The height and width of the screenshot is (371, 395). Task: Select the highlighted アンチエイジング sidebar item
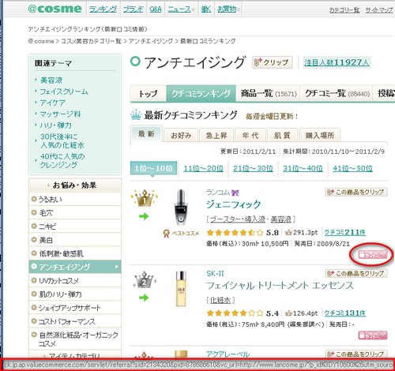coord(75,267)
